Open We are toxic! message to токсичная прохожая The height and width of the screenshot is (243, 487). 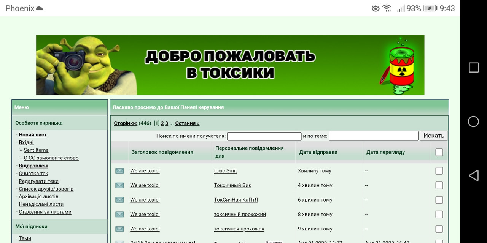point(145,229)
